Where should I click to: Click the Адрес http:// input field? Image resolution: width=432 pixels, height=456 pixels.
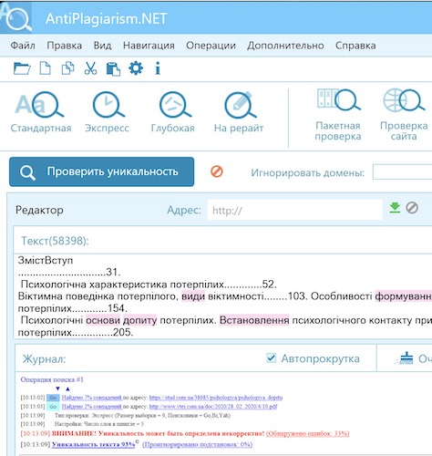[x=294, y=210]
